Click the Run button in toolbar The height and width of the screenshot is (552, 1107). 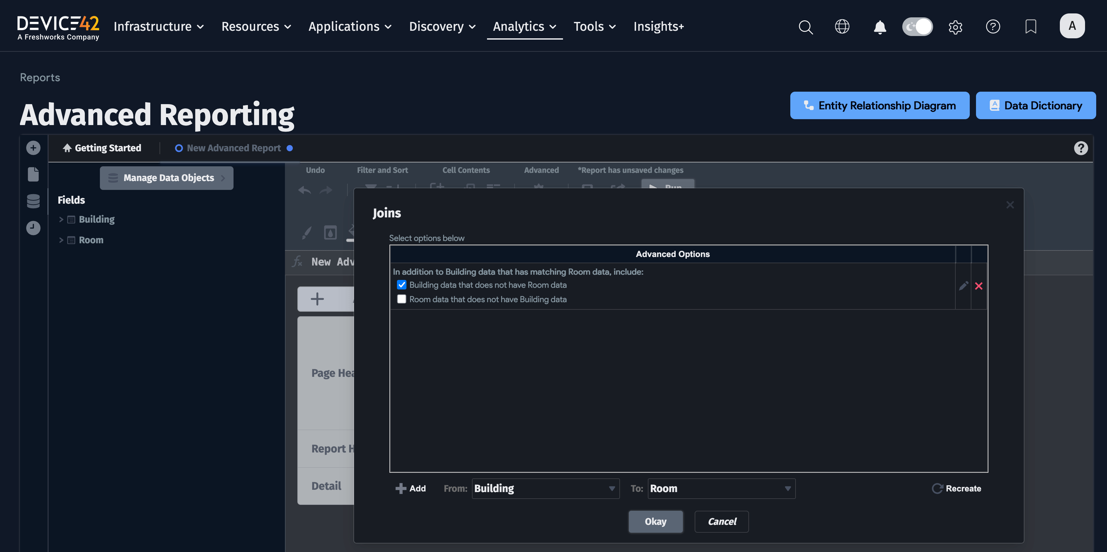tap(667, 185)
